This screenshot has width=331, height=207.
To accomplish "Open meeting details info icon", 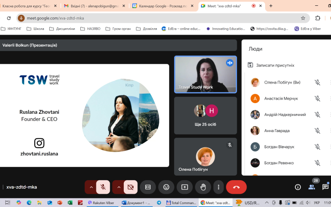I will pos(298,187).
